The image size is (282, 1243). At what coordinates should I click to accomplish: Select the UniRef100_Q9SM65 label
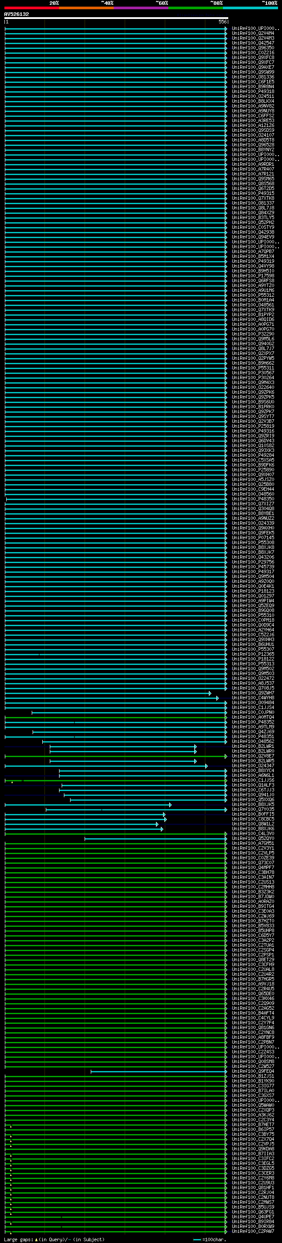pos(253,179)
